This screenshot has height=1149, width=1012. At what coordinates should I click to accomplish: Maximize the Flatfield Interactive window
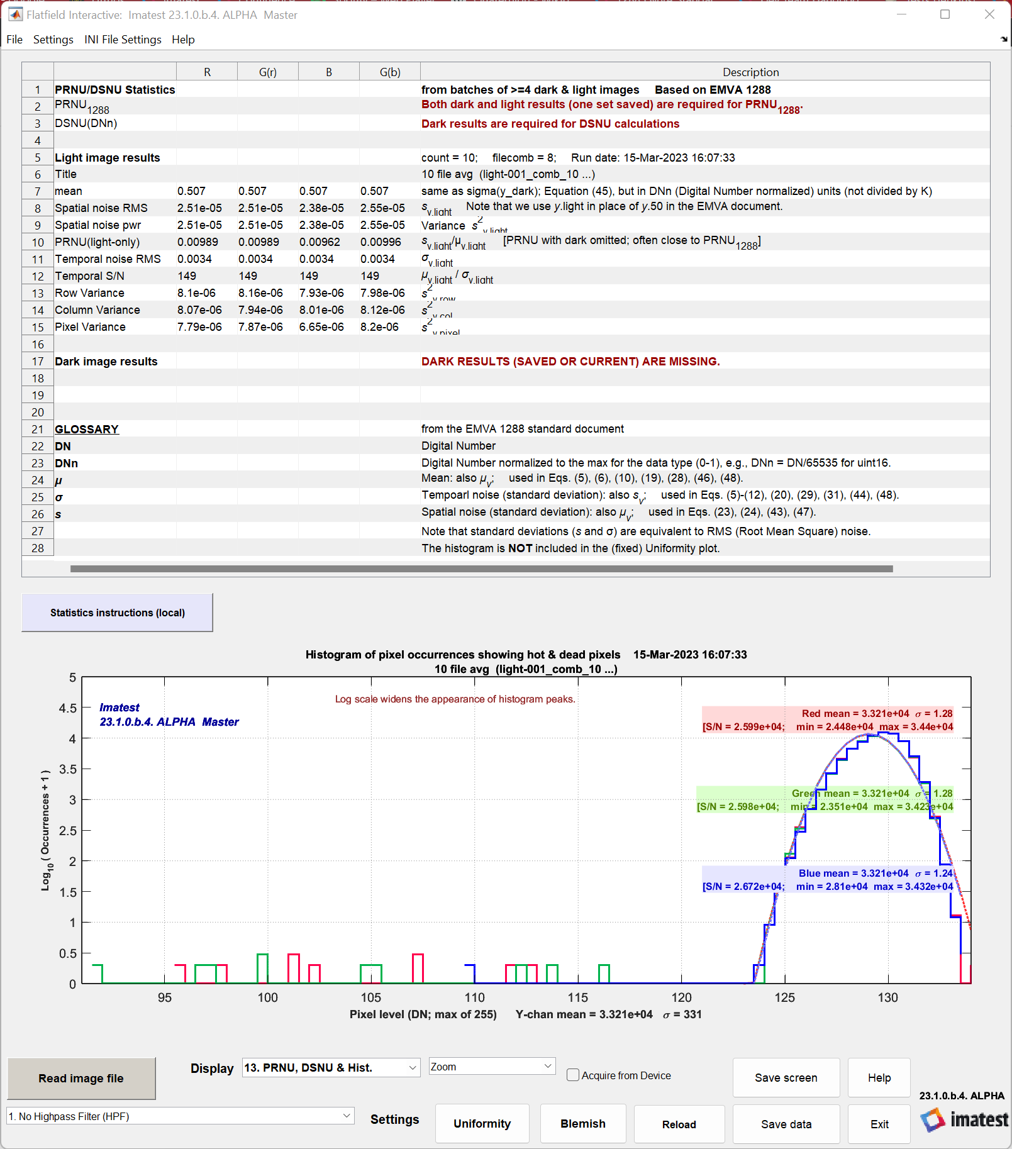945,14
